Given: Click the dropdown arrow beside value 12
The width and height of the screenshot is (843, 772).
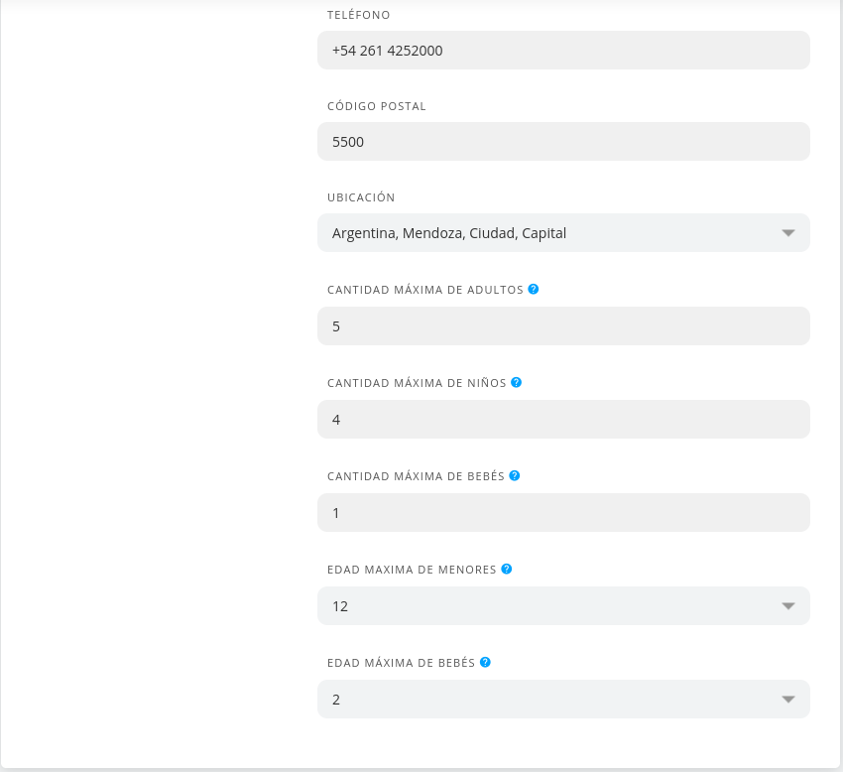Looking at the screenshot, I should coord(787,605).
